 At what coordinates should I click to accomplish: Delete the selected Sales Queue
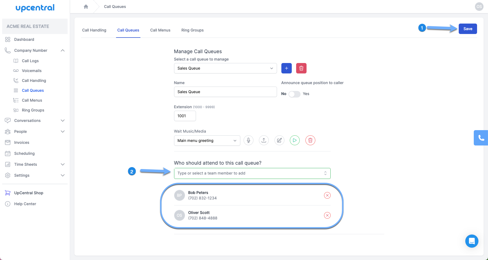click(x=301, y=68)
